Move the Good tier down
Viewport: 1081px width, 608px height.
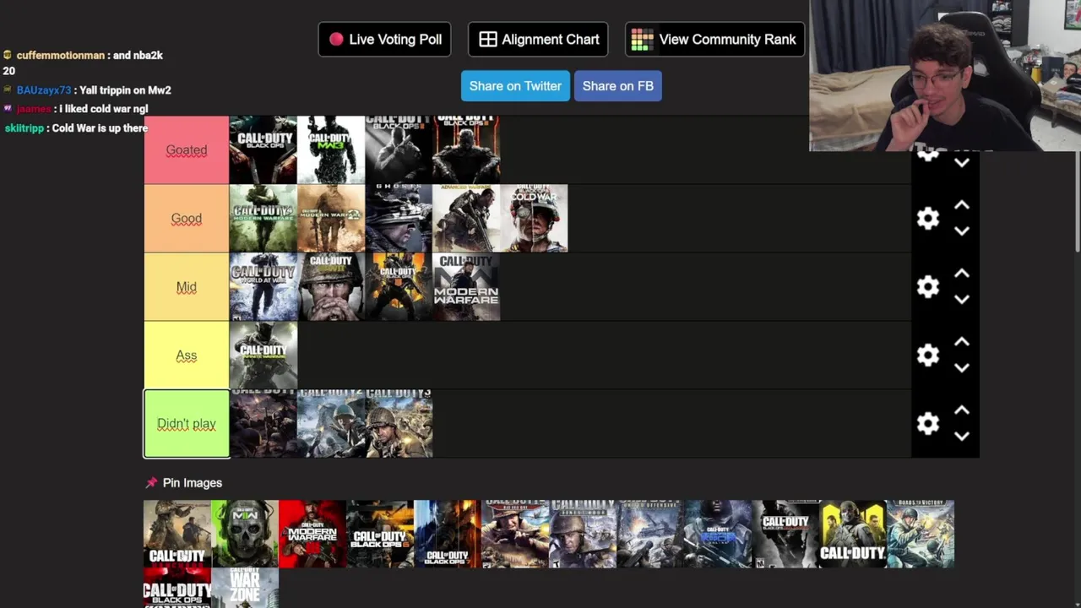click(x=961, y=231)
